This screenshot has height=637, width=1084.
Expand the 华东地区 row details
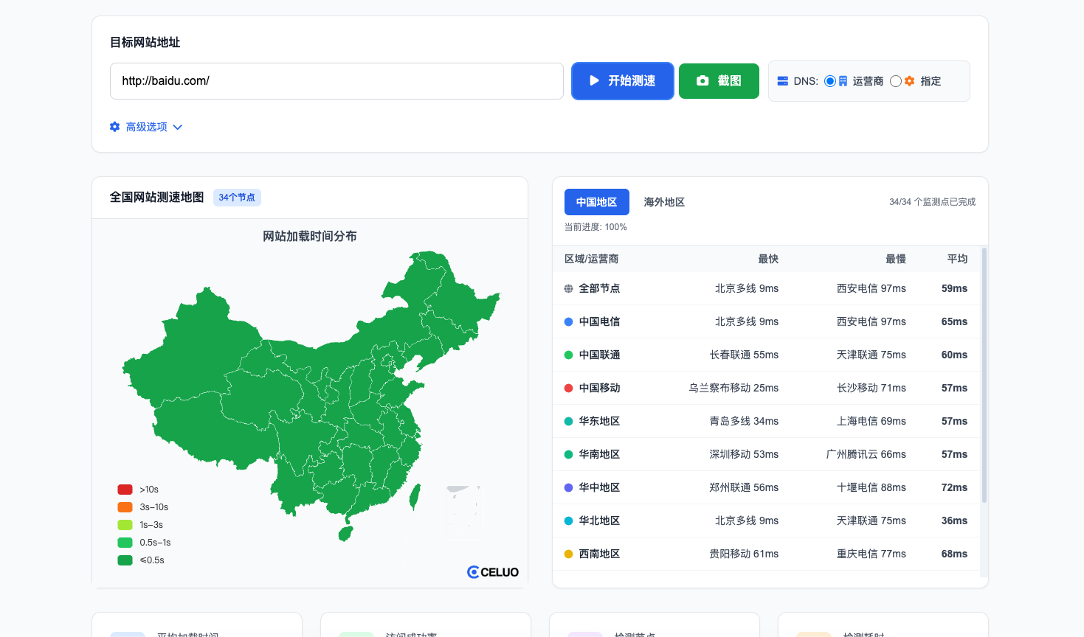(x=599, y=421)
